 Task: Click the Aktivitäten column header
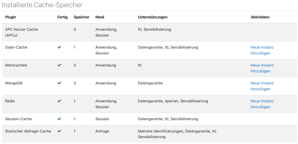coord(260,17)
